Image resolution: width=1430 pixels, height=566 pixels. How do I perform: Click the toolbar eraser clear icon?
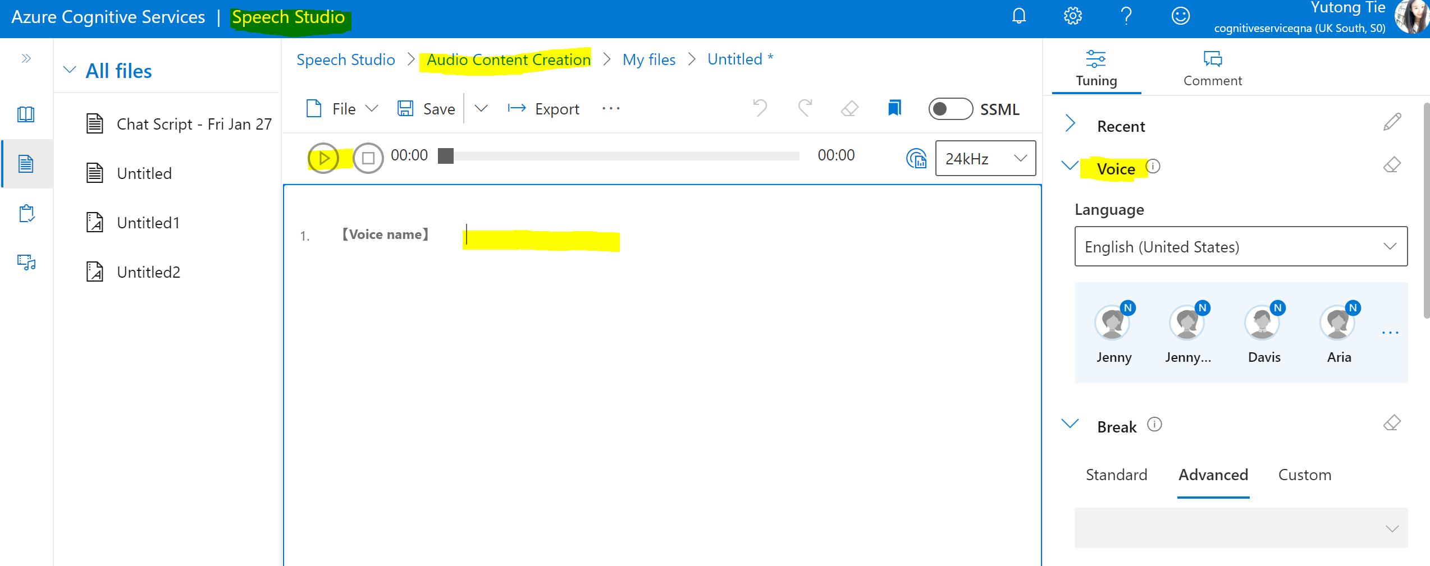(x=850, y=108)
